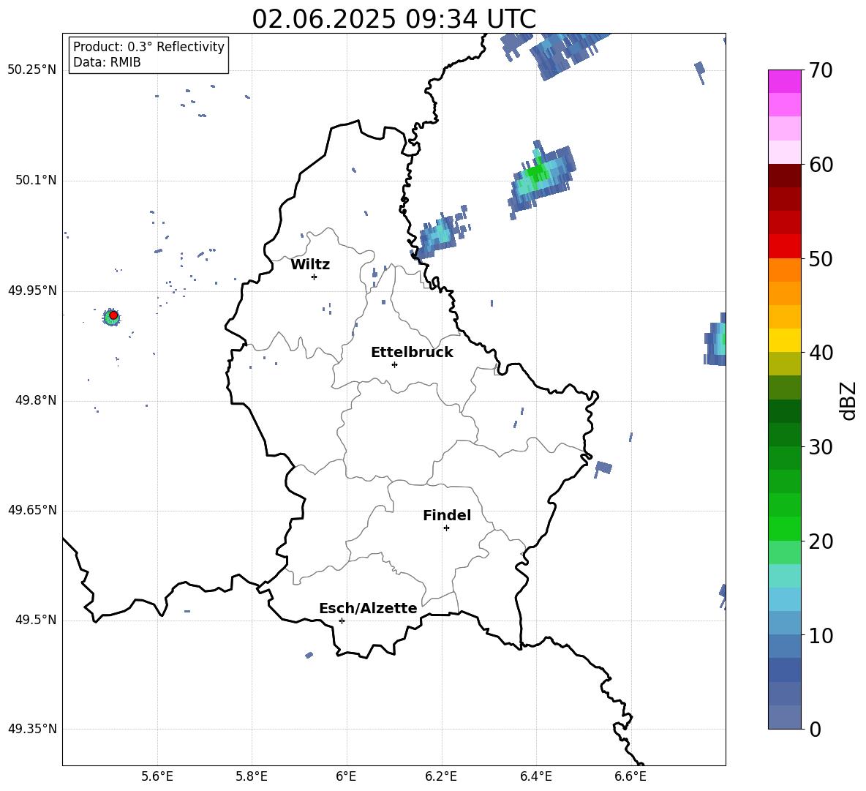Click the 49.35°N latitude label
Screen dimensions: 866x791
coord(32,729)
